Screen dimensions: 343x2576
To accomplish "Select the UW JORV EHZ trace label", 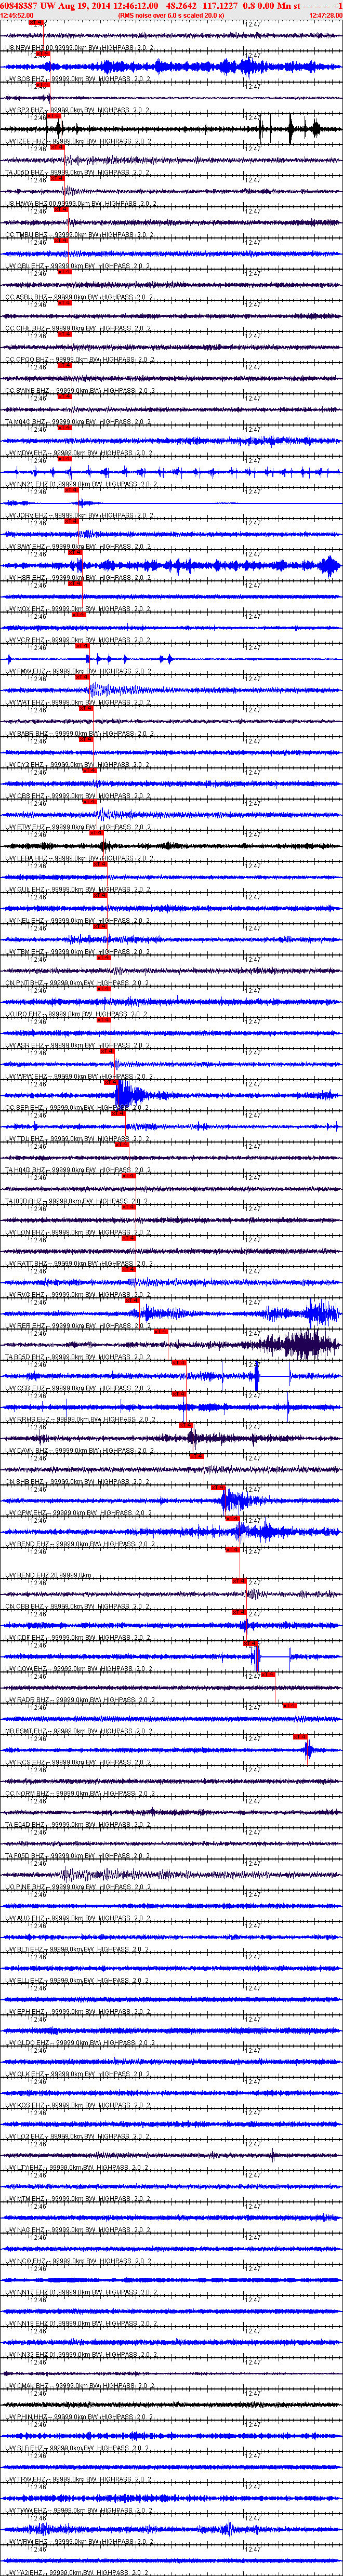I will (x=80, y=516).
